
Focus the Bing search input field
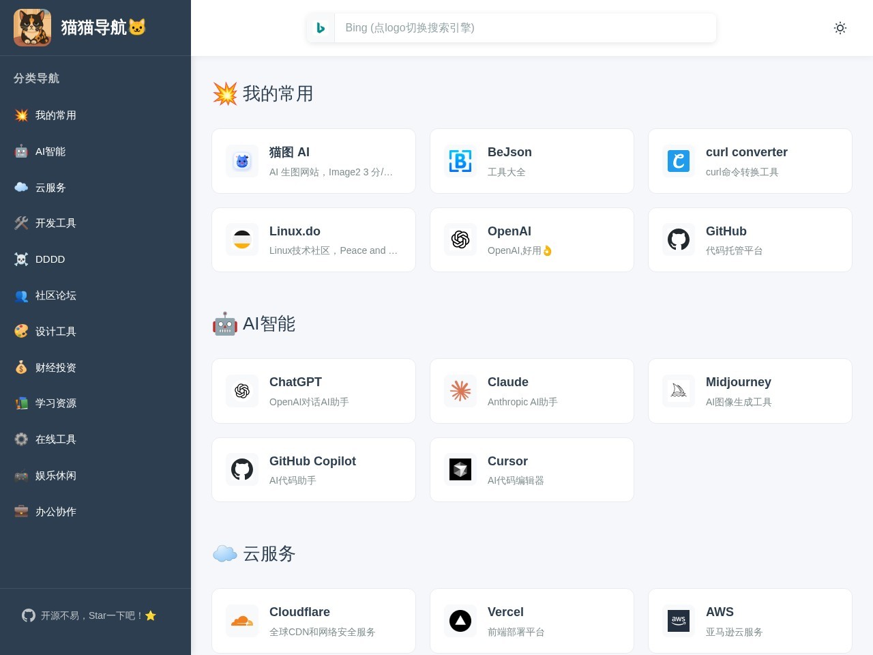click(525, 28)
